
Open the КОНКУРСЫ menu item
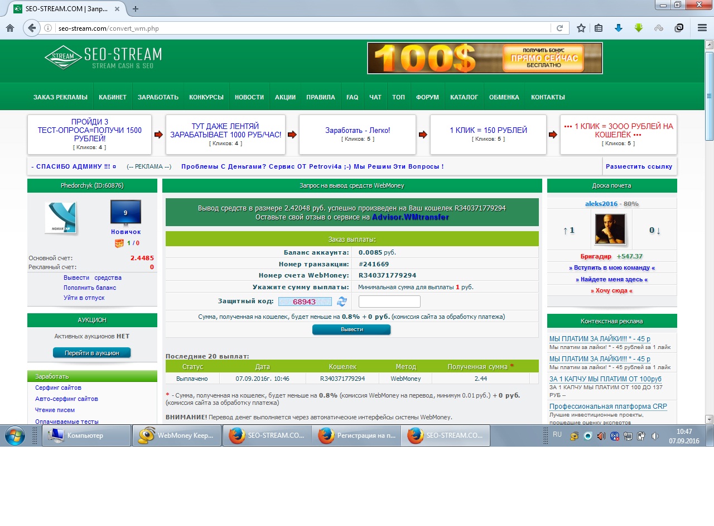[206, 97]
